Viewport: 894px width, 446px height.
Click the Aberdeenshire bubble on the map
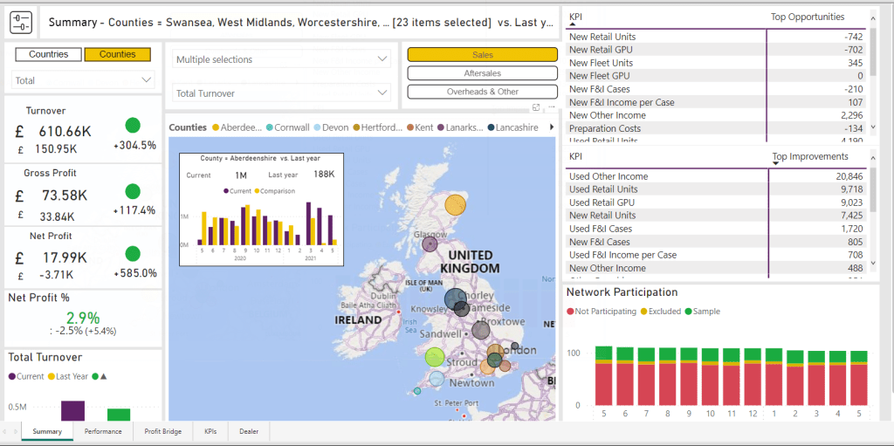[456, 205]
